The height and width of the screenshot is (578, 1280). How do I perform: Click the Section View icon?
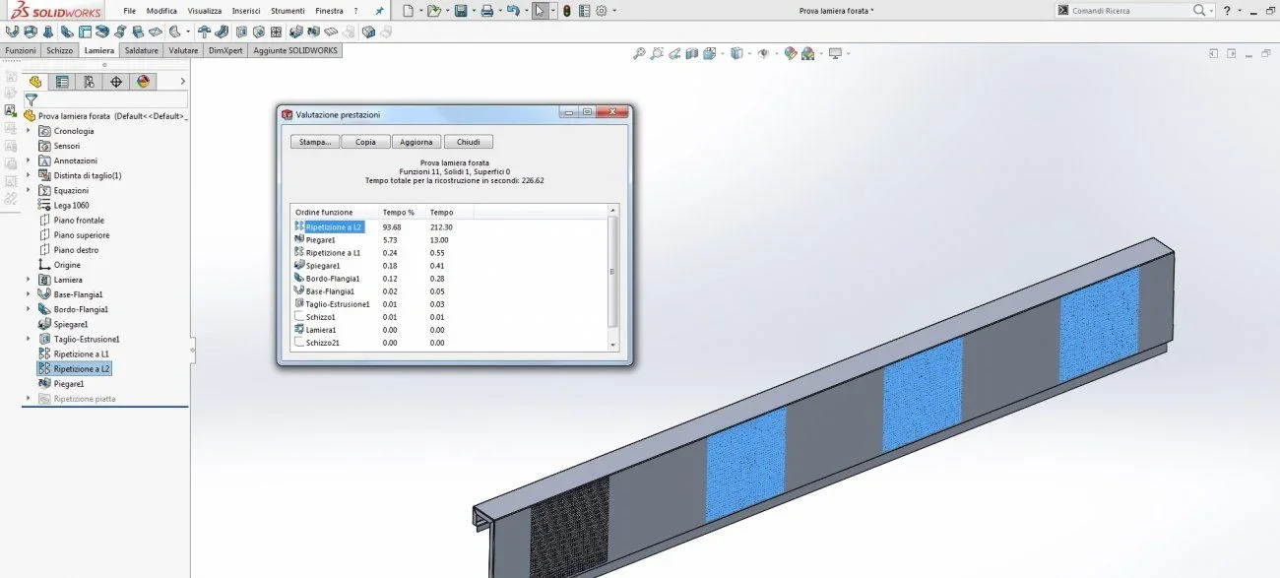click(692, 53)
